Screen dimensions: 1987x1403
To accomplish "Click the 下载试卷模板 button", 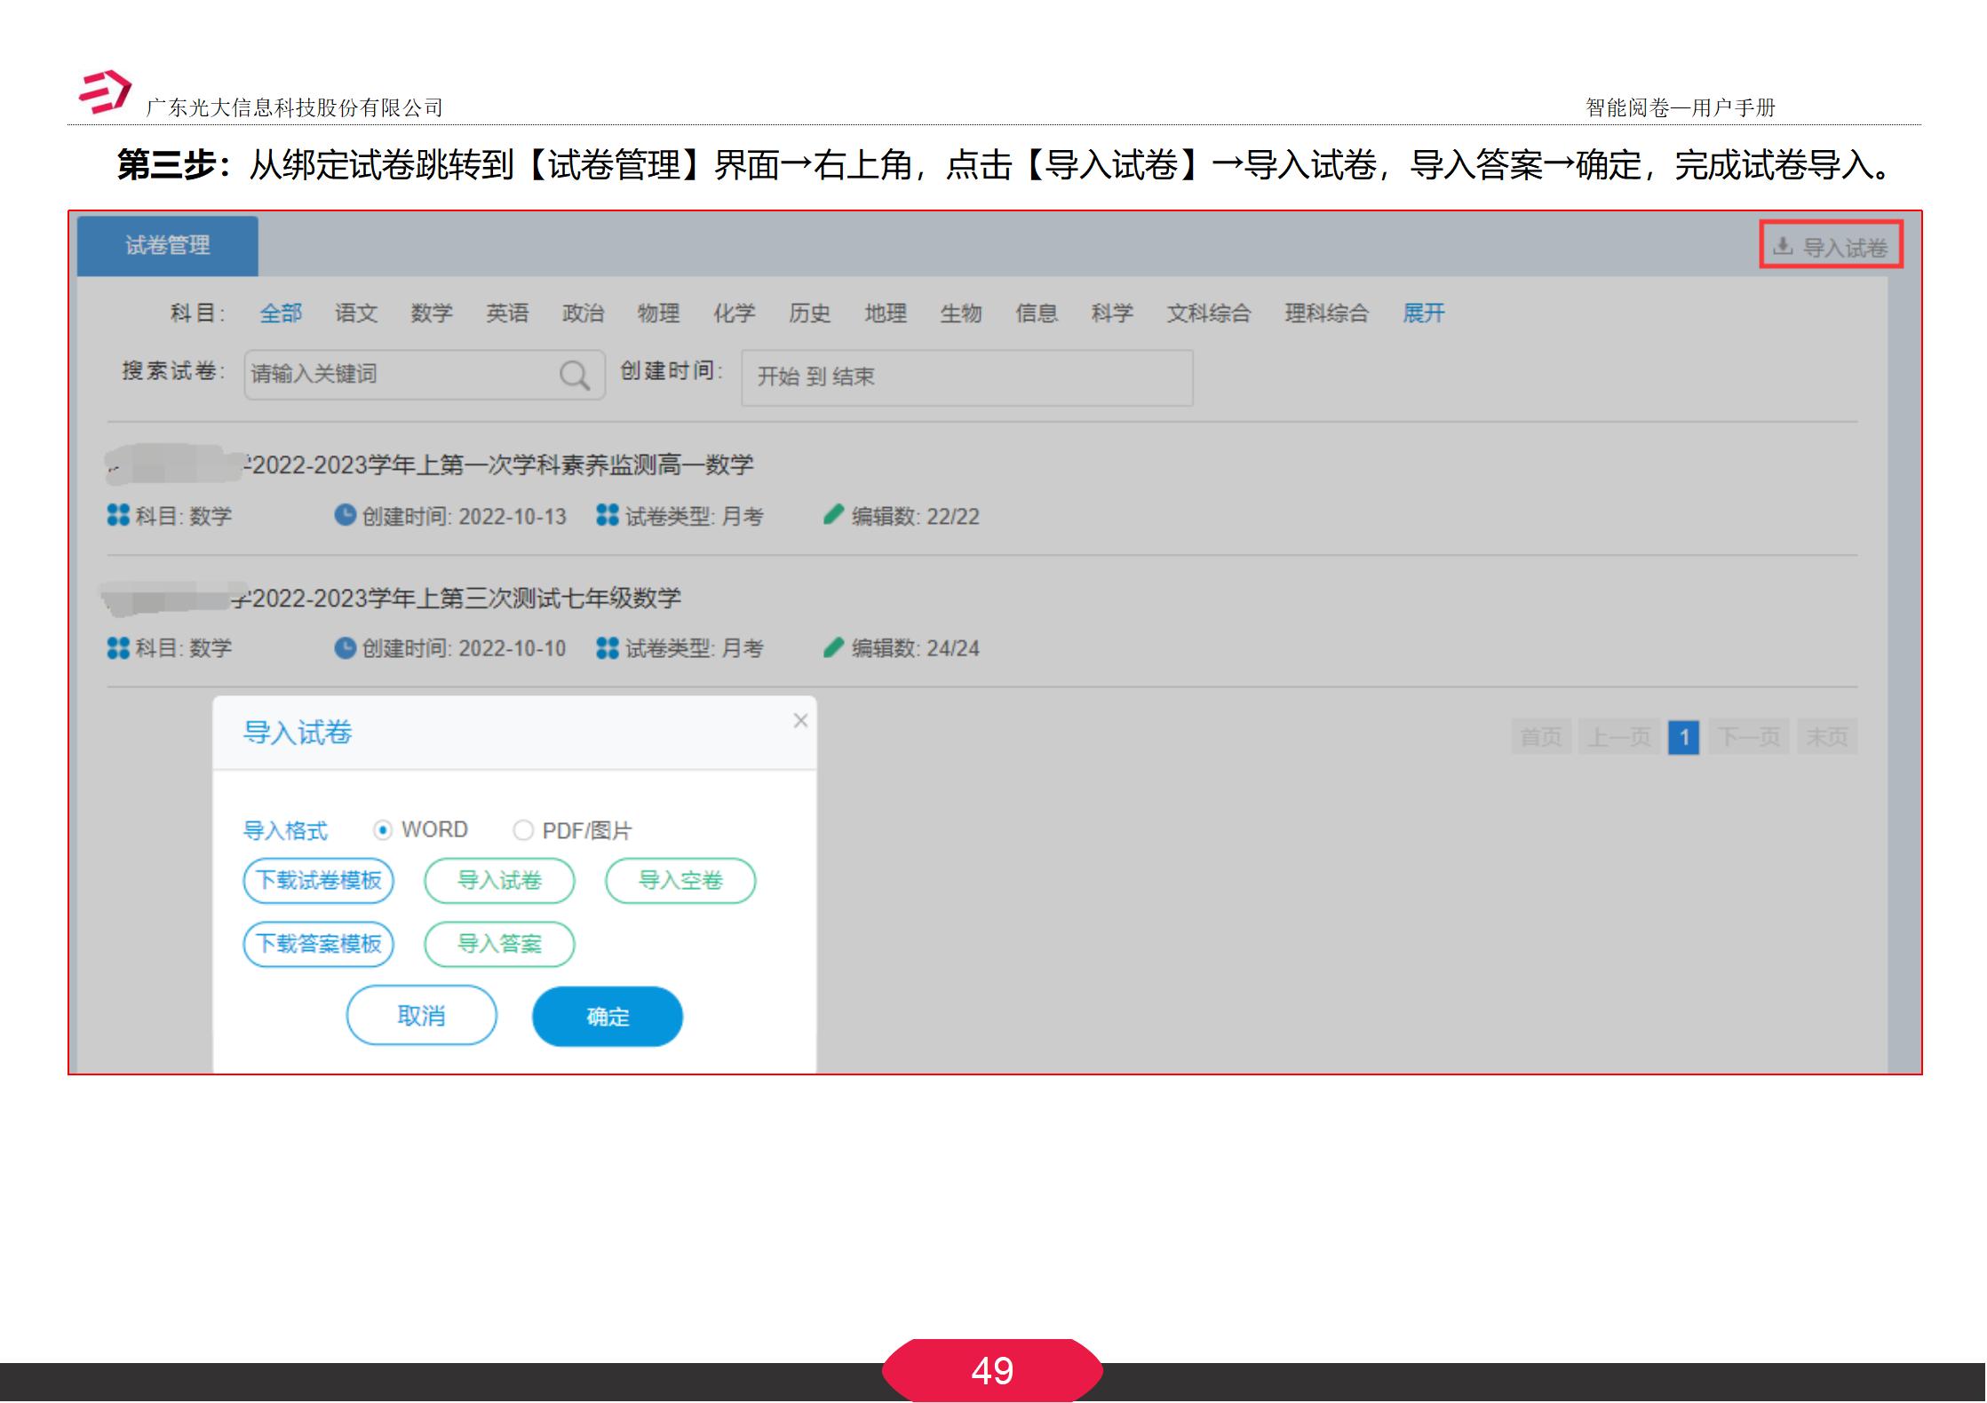I will click(317, 881).
